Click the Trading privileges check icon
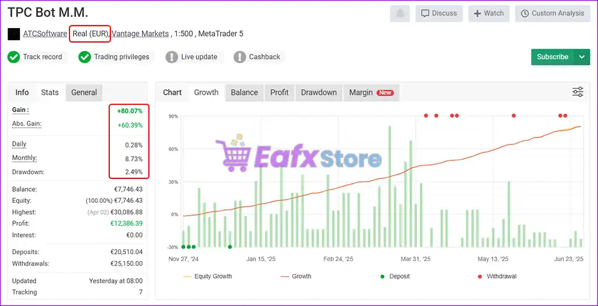The image size is (598, 306). click(84, 57)
